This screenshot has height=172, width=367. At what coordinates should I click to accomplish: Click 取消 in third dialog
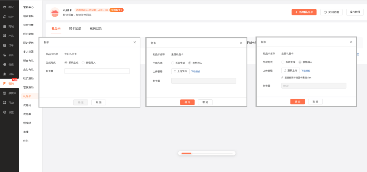point(315,102)
